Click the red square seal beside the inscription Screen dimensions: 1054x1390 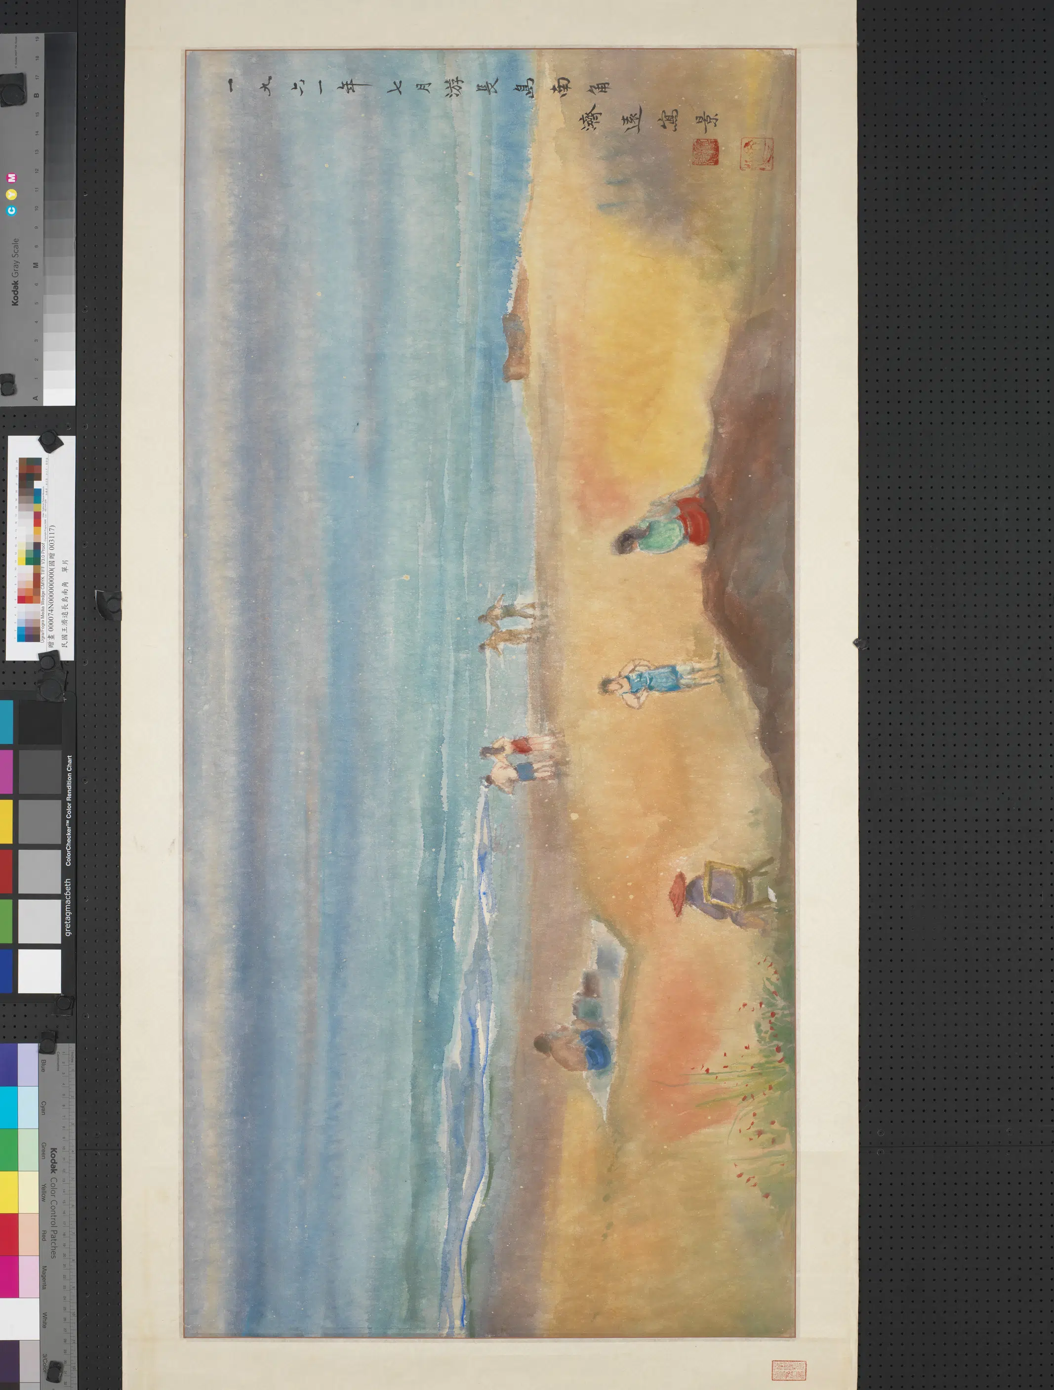pyautogui.click(x=705, y=152)
